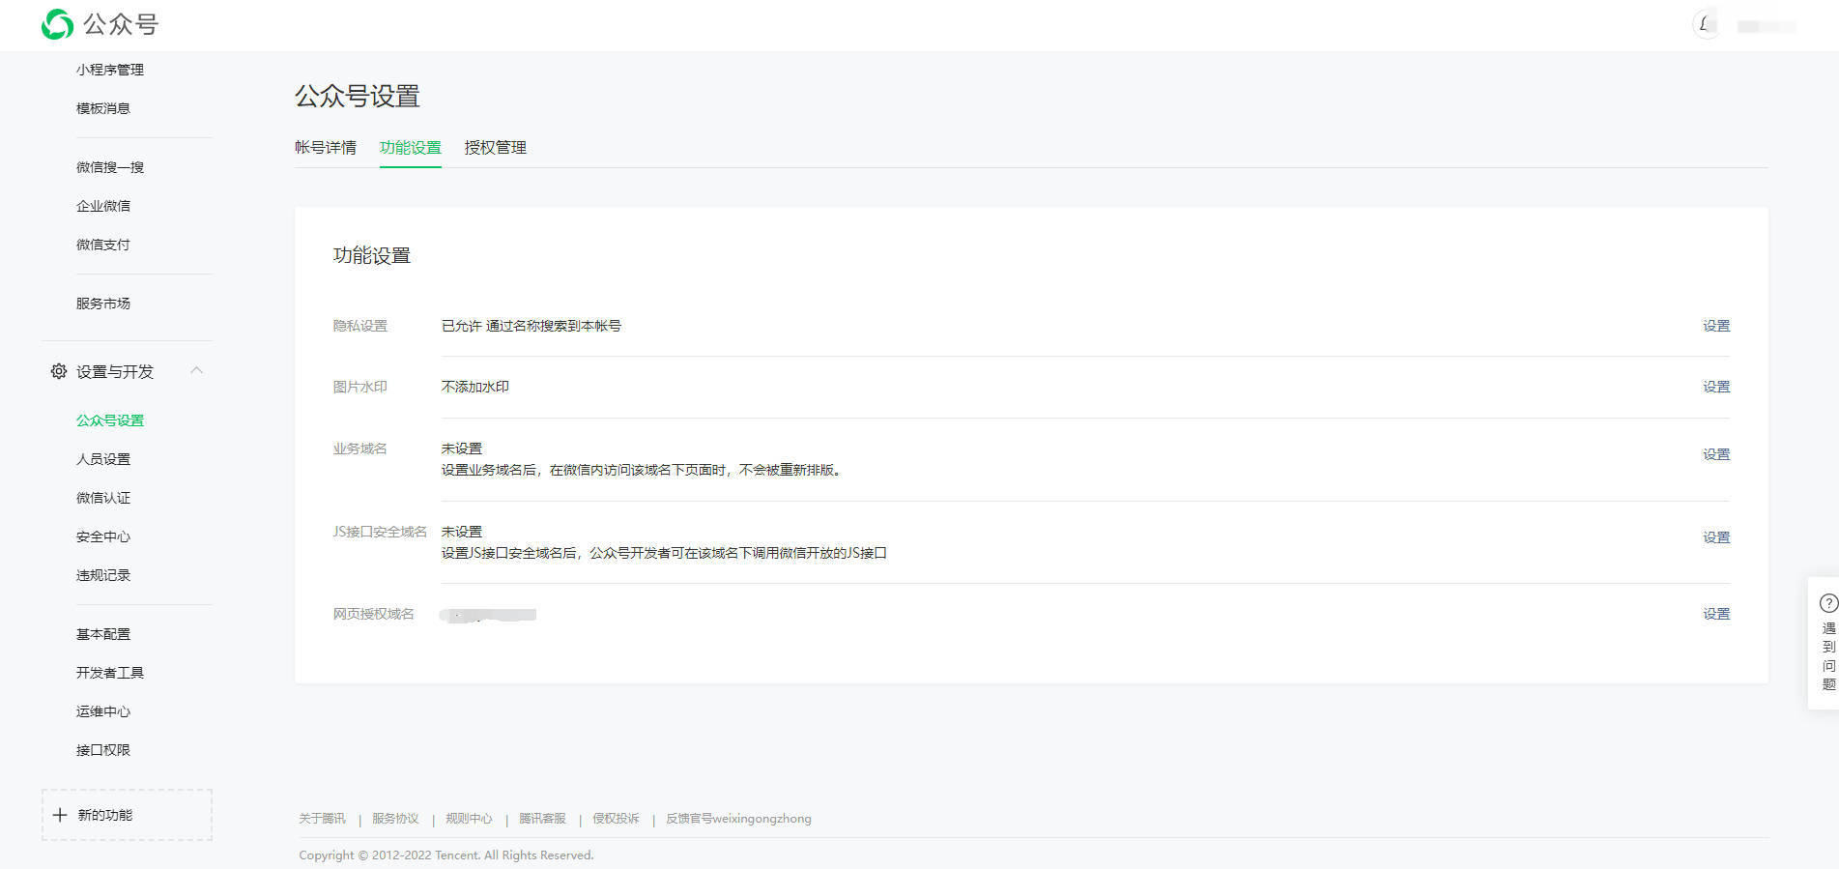
Task: Open the 关于腾讯 footer link
Action: point(322,819)
